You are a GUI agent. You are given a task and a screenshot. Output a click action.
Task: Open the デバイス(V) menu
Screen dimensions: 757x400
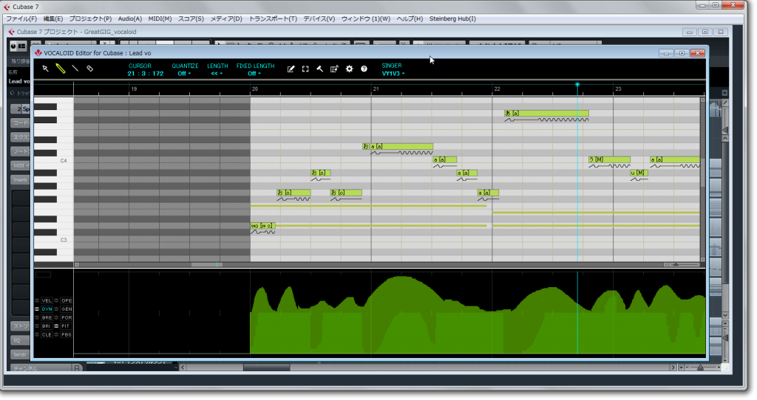coord(319,18)
